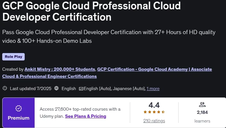Click the closed captions icon
Viewport: 226px width, 128px height.
(81, 89)
